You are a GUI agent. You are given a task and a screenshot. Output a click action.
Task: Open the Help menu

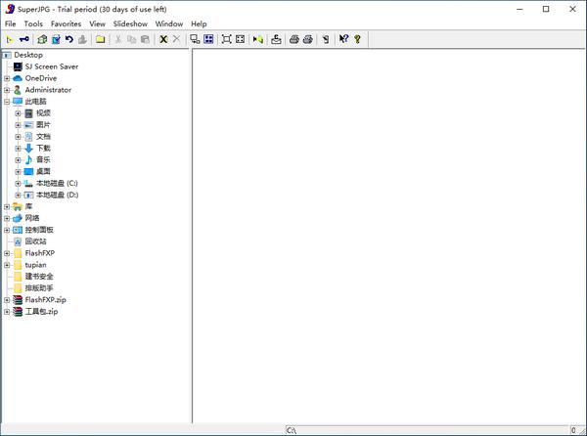click(x=199, y=23)
